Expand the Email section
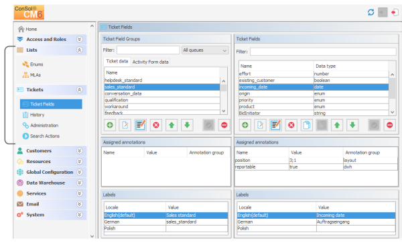Screen dimensions: 402x243 80,204
